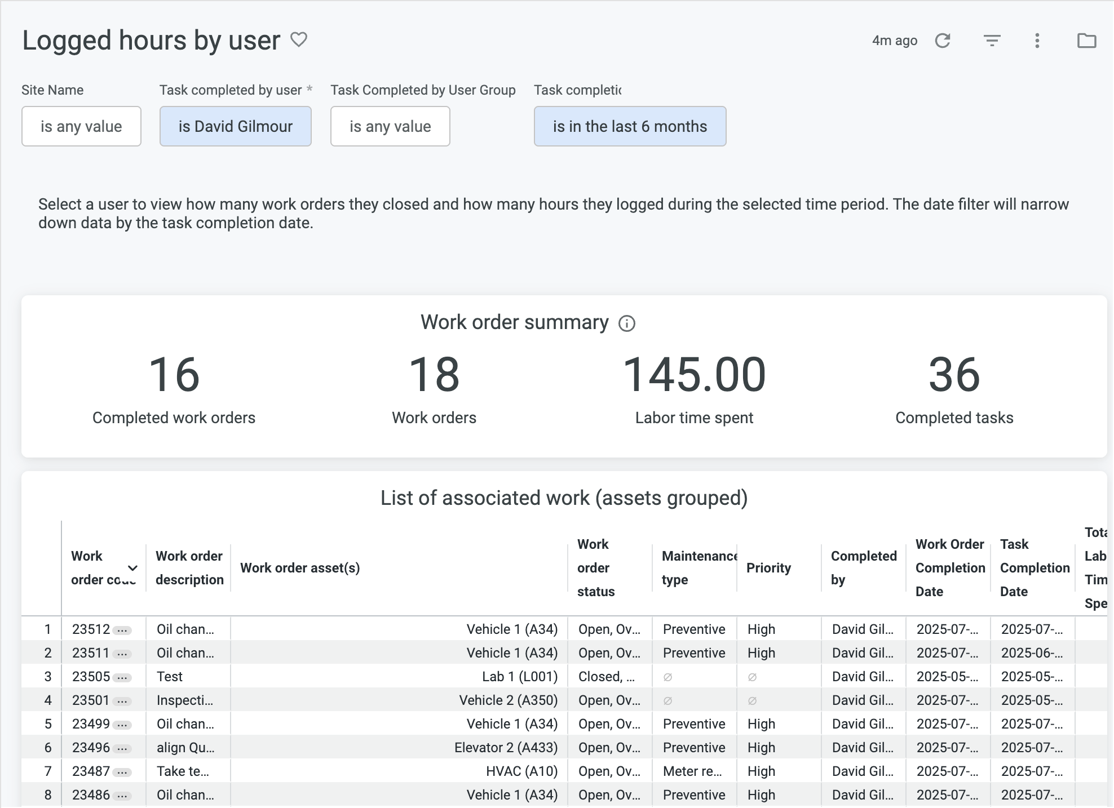
Task: Favorite the dashboard using the heart icon
Action: tap(299, 39)
